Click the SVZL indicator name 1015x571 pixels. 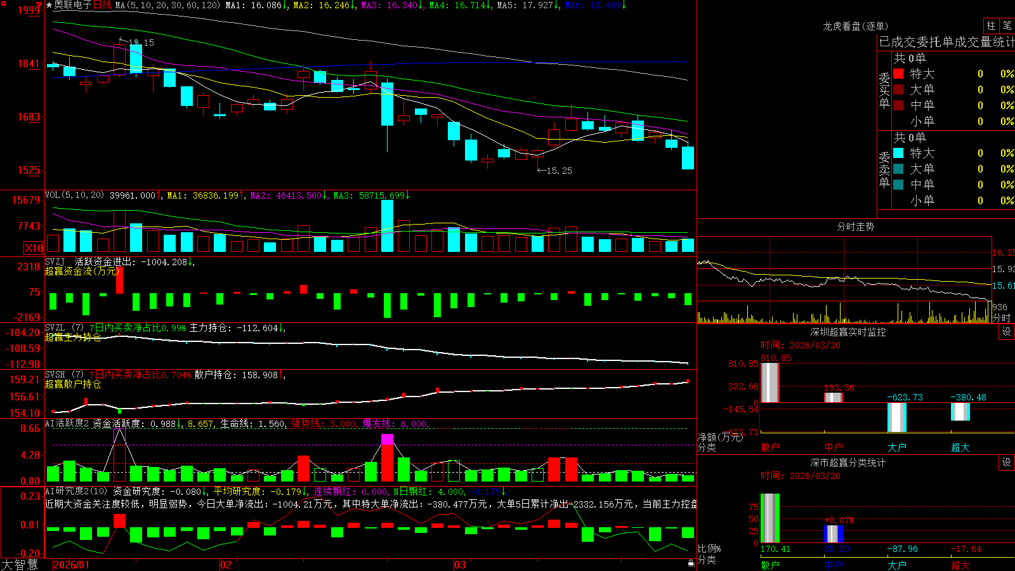[x=55, y=327]
